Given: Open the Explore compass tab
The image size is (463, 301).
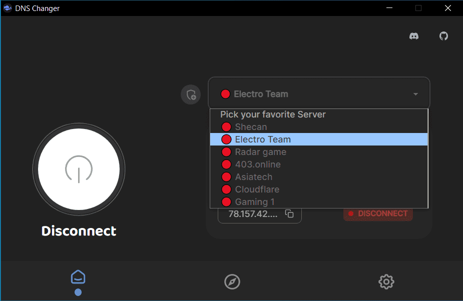Looking at the screenshot, I should 232,281.
